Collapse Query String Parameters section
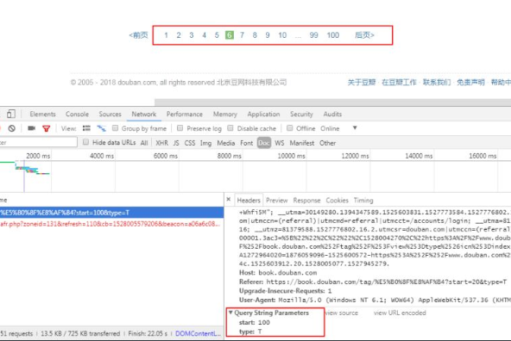Screen dimensions: 511x341 coord(230,313)
